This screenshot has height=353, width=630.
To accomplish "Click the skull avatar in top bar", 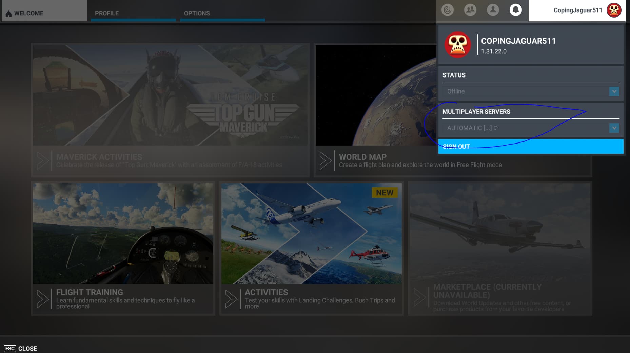I will click(614, 10).
